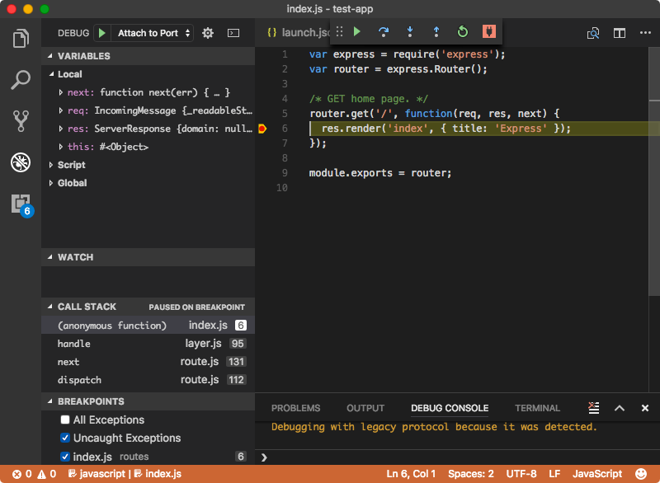Open the Source Control view

coord(21,121)
